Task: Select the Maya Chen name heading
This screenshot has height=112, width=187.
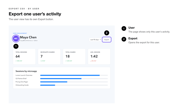Action: pyautogui.click(x=28, y=37)
